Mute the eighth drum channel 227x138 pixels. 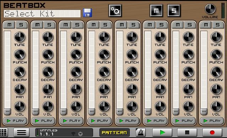(206, 25)
